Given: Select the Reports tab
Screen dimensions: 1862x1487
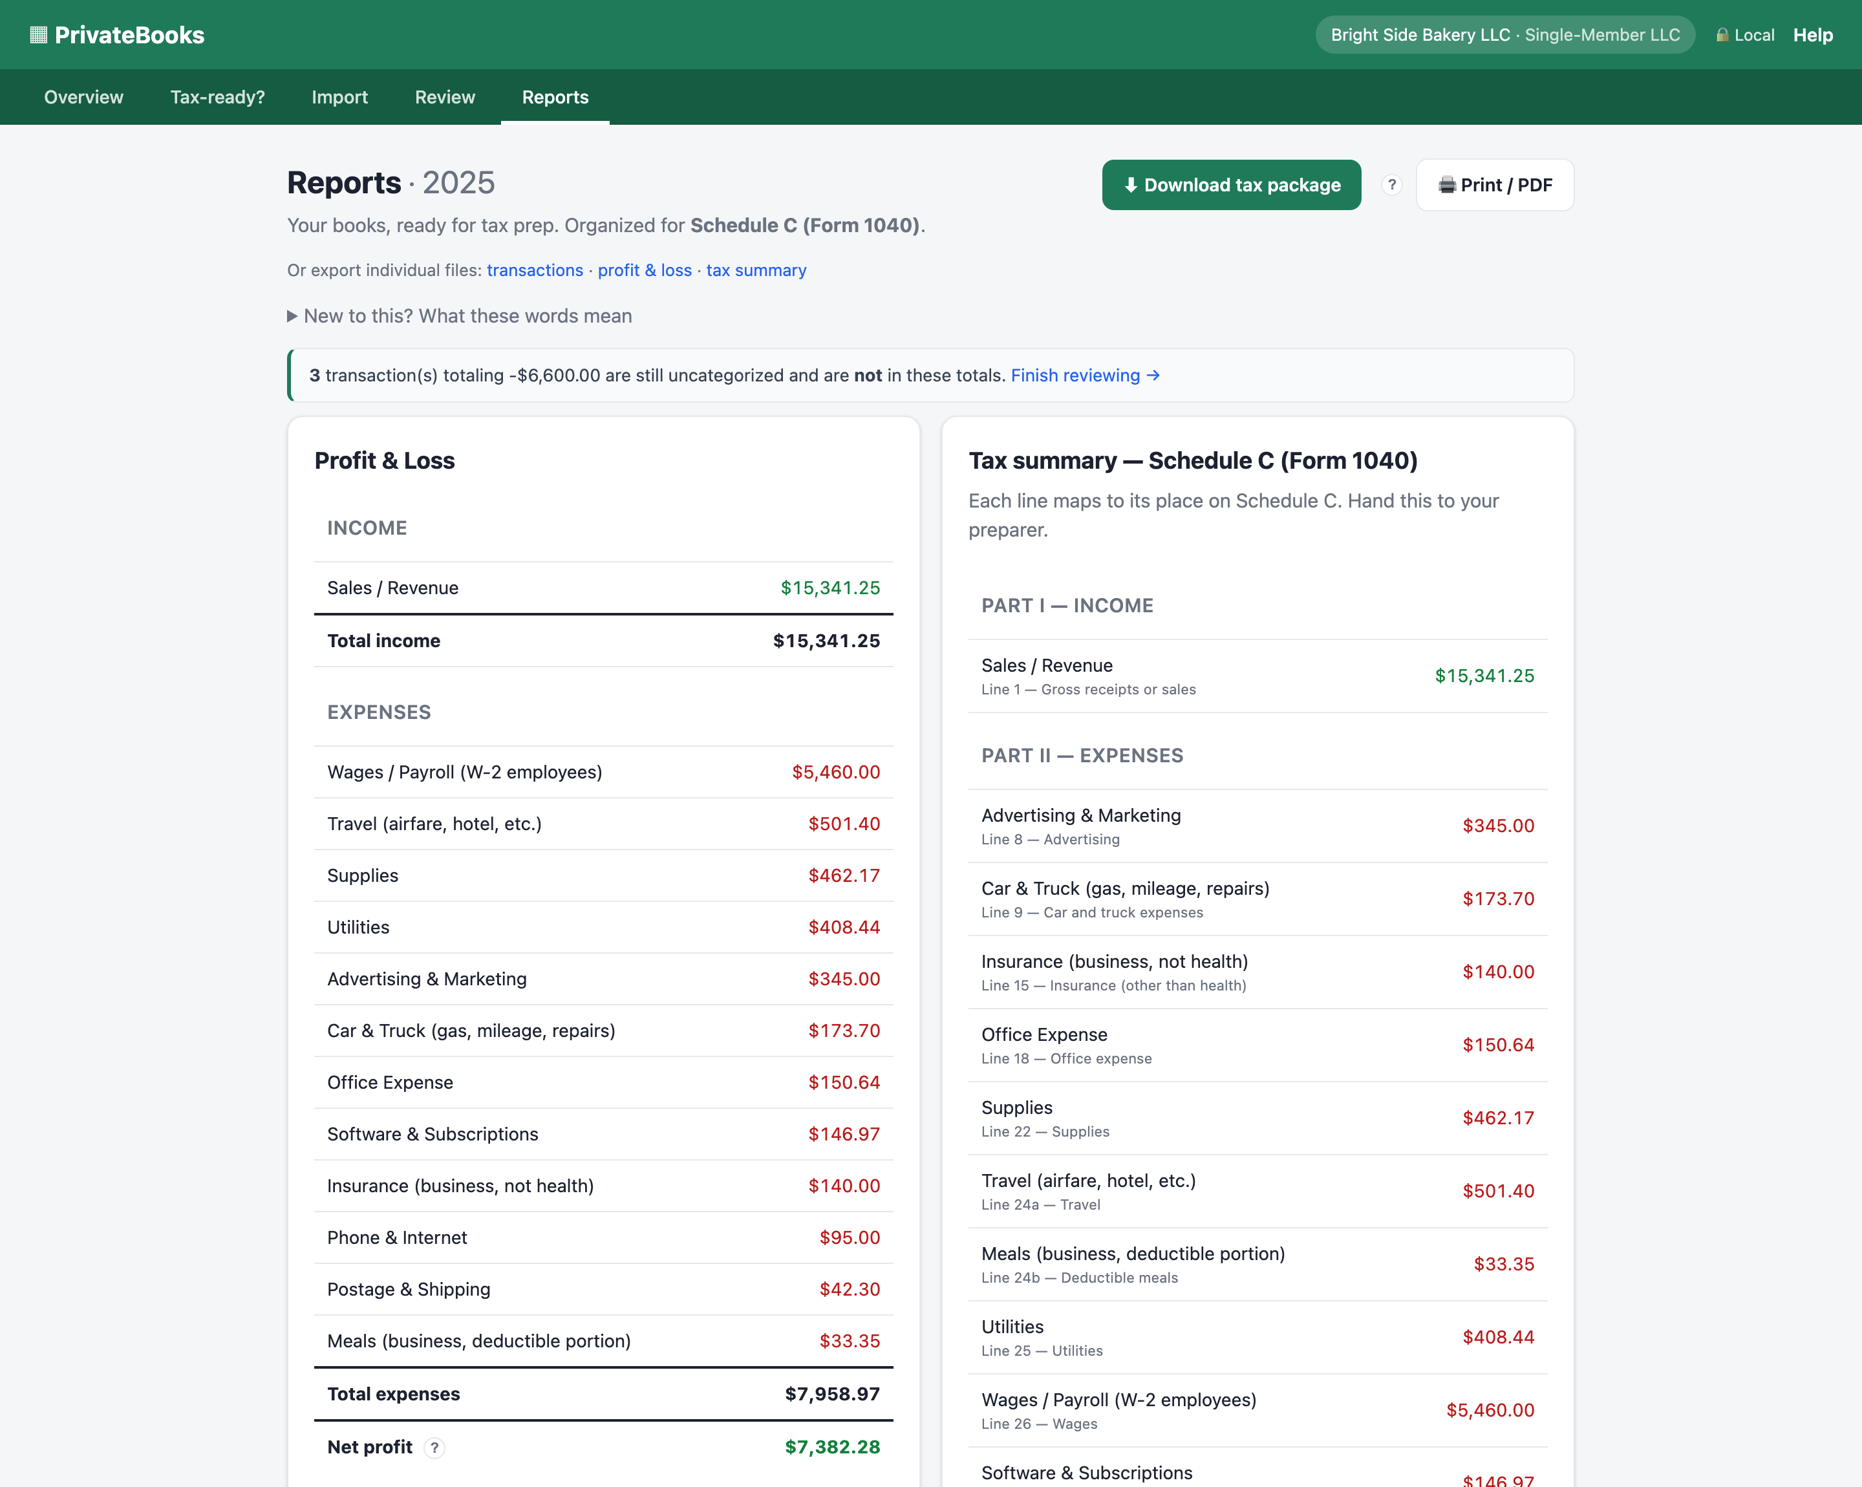Looking at the screenshot, I should pyautogui.click(x=555, y=97).
